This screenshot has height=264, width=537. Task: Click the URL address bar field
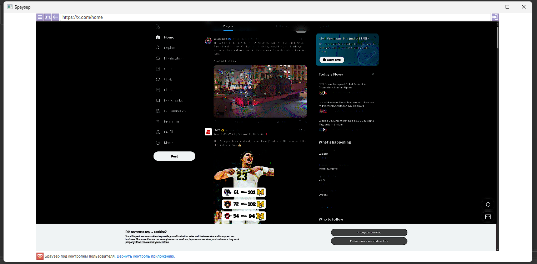tap(275, 17)
